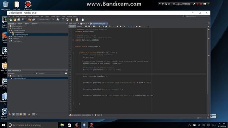Toggle Fully Qualified Names navigator filter
Viewport: 228px width, 128px height.
pyautogui.click(x=29, y=114)
